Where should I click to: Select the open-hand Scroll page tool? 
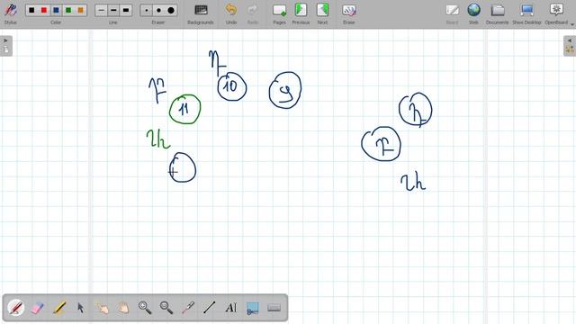pos(124,308)
